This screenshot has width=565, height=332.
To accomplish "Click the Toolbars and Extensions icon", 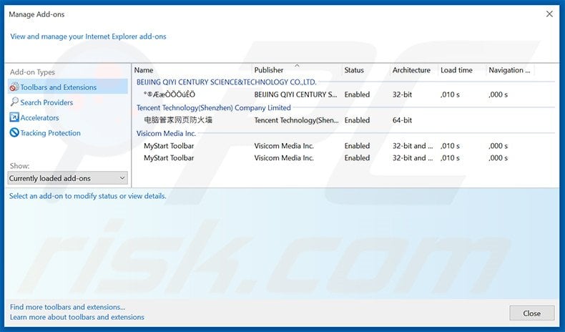I will click(14, 87).
